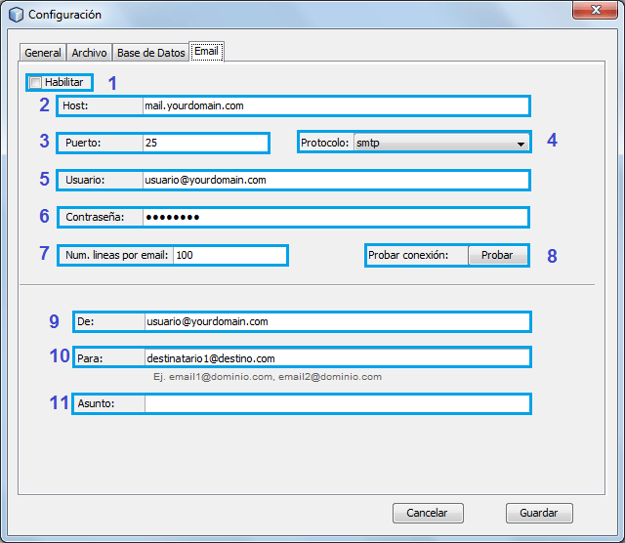Expand the Protocolo smtp dropdown
625x543 pixels.
click(x=440, y=143)
